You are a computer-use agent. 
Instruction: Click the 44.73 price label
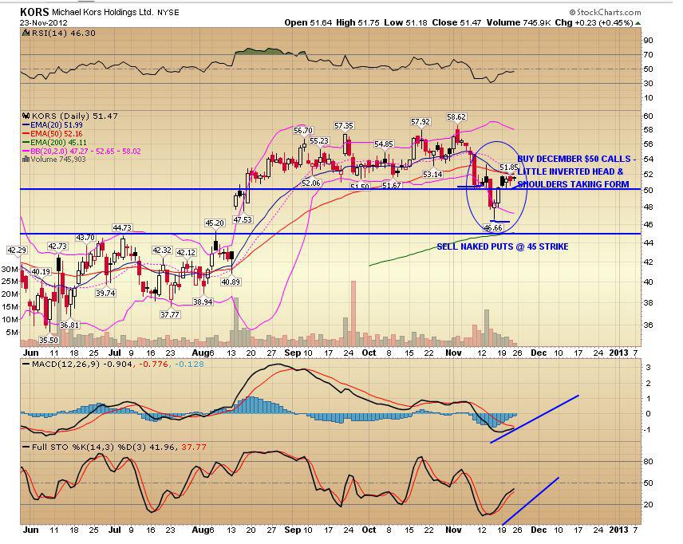click(x=122, y=228)
